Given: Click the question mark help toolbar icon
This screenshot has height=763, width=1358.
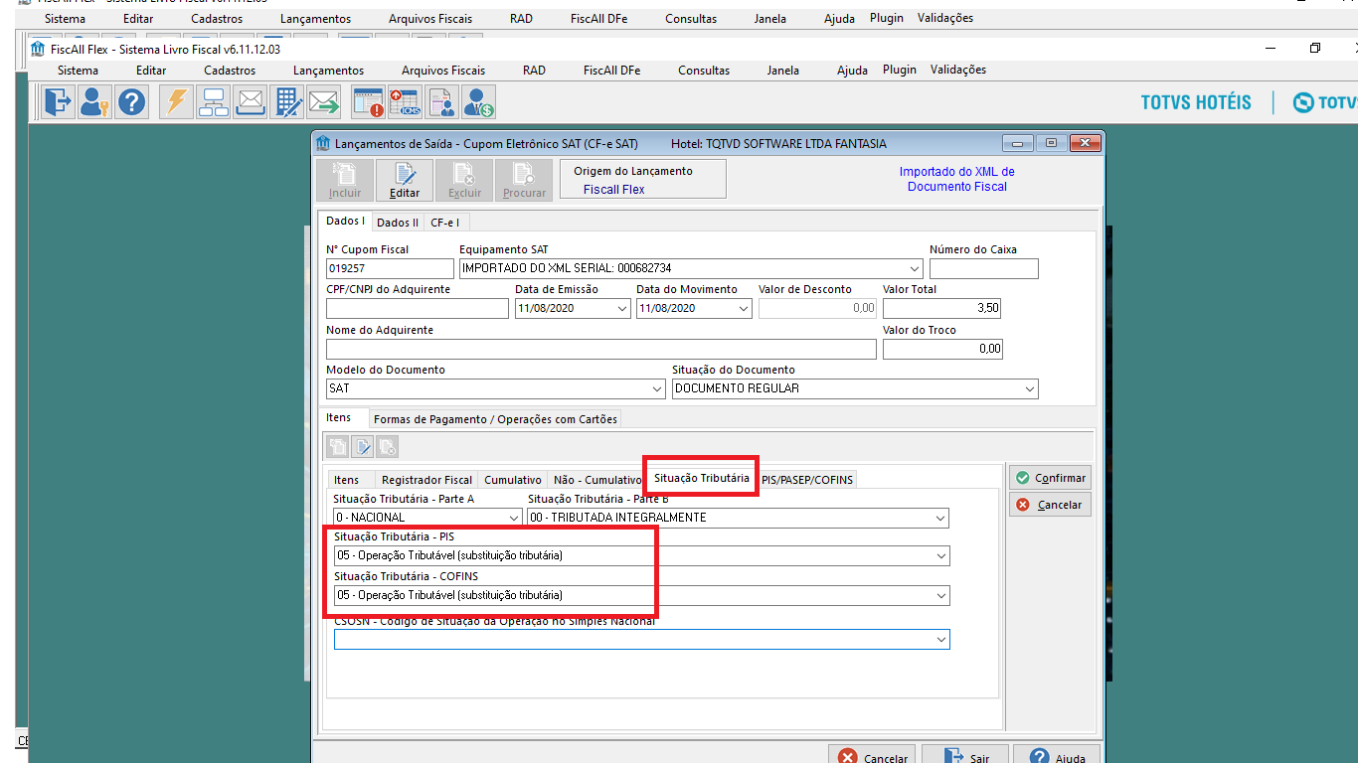Looking at the screenshot, I should (131, 101).
